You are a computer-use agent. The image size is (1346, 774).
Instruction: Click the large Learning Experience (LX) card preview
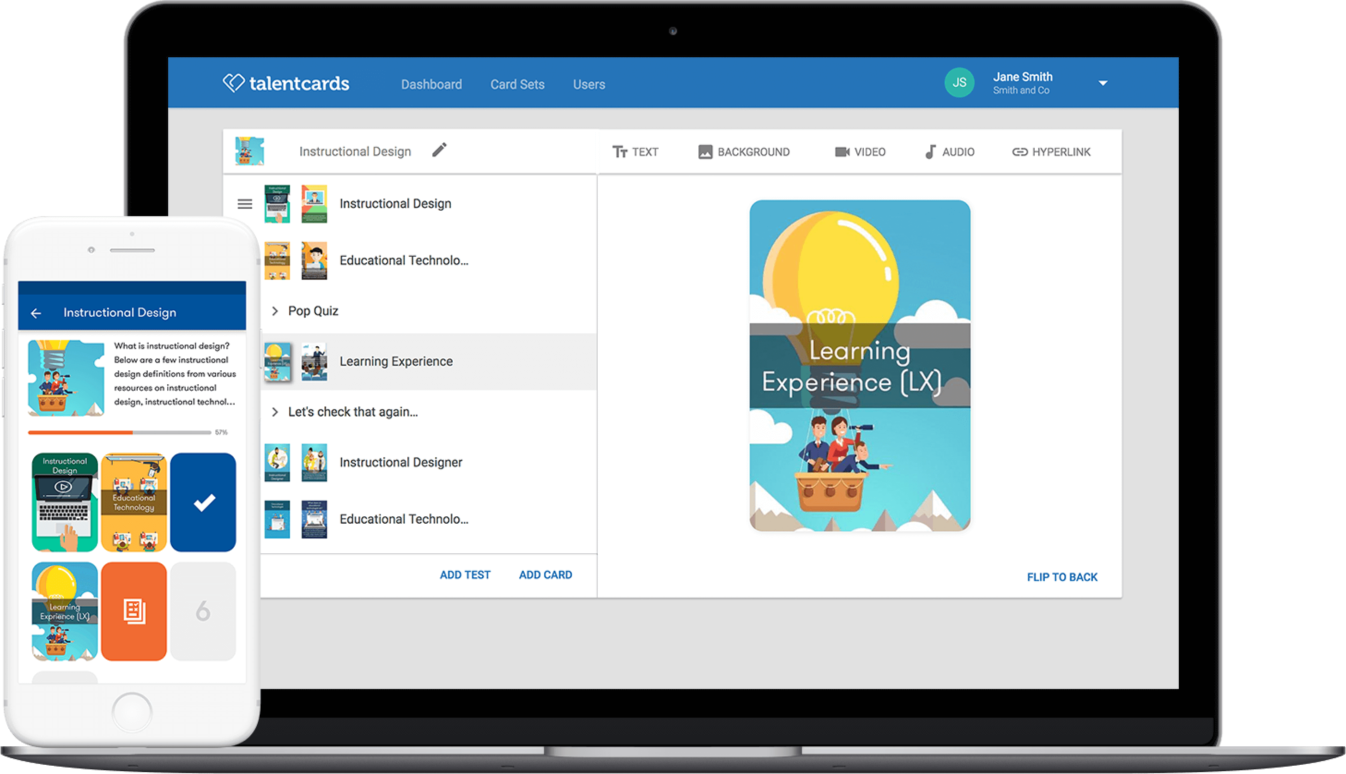(x=860, y=366)
